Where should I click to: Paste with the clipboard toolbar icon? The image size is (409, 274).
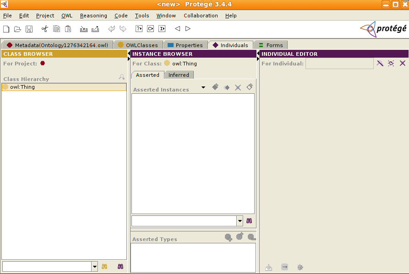(68, 29)
